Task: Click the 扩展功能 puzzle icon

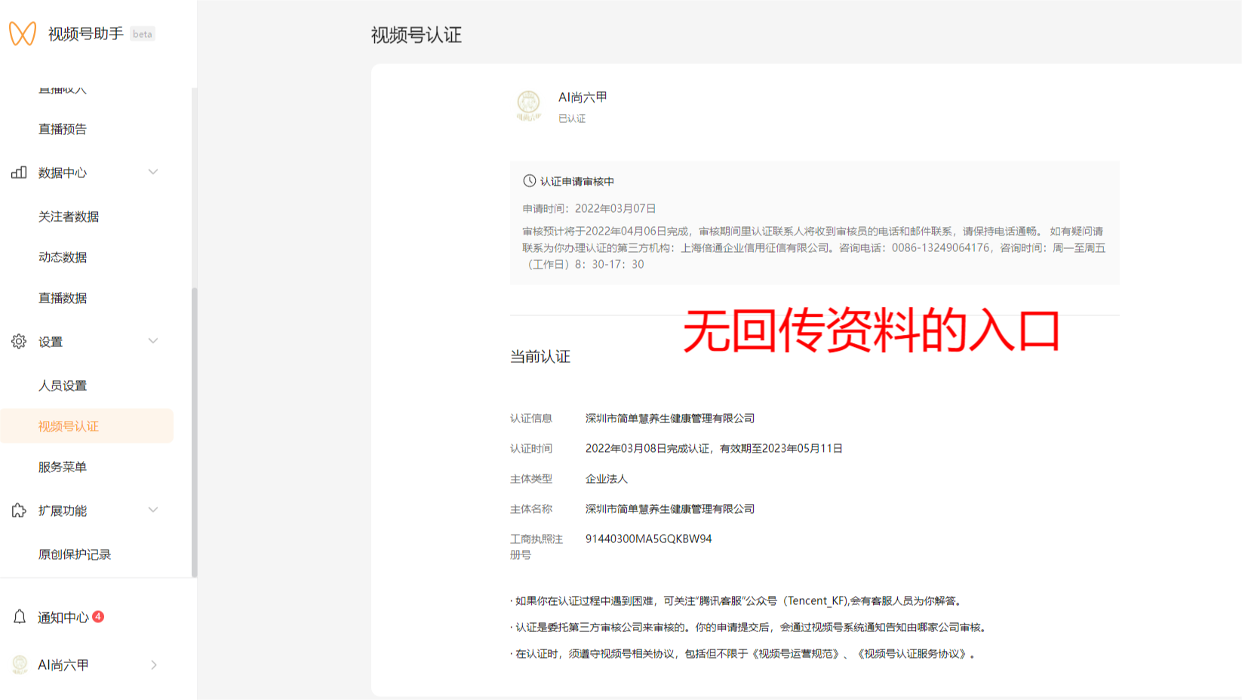Action: pyautogui.click(x=19, y=511)
